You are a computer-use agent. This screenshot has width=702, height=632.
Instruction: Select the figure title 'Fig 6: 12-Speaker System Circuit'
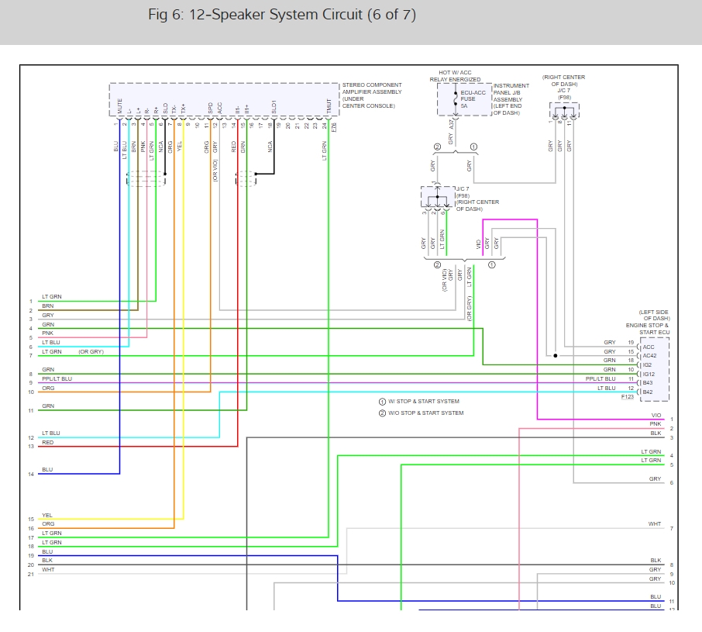pos(282,16)
